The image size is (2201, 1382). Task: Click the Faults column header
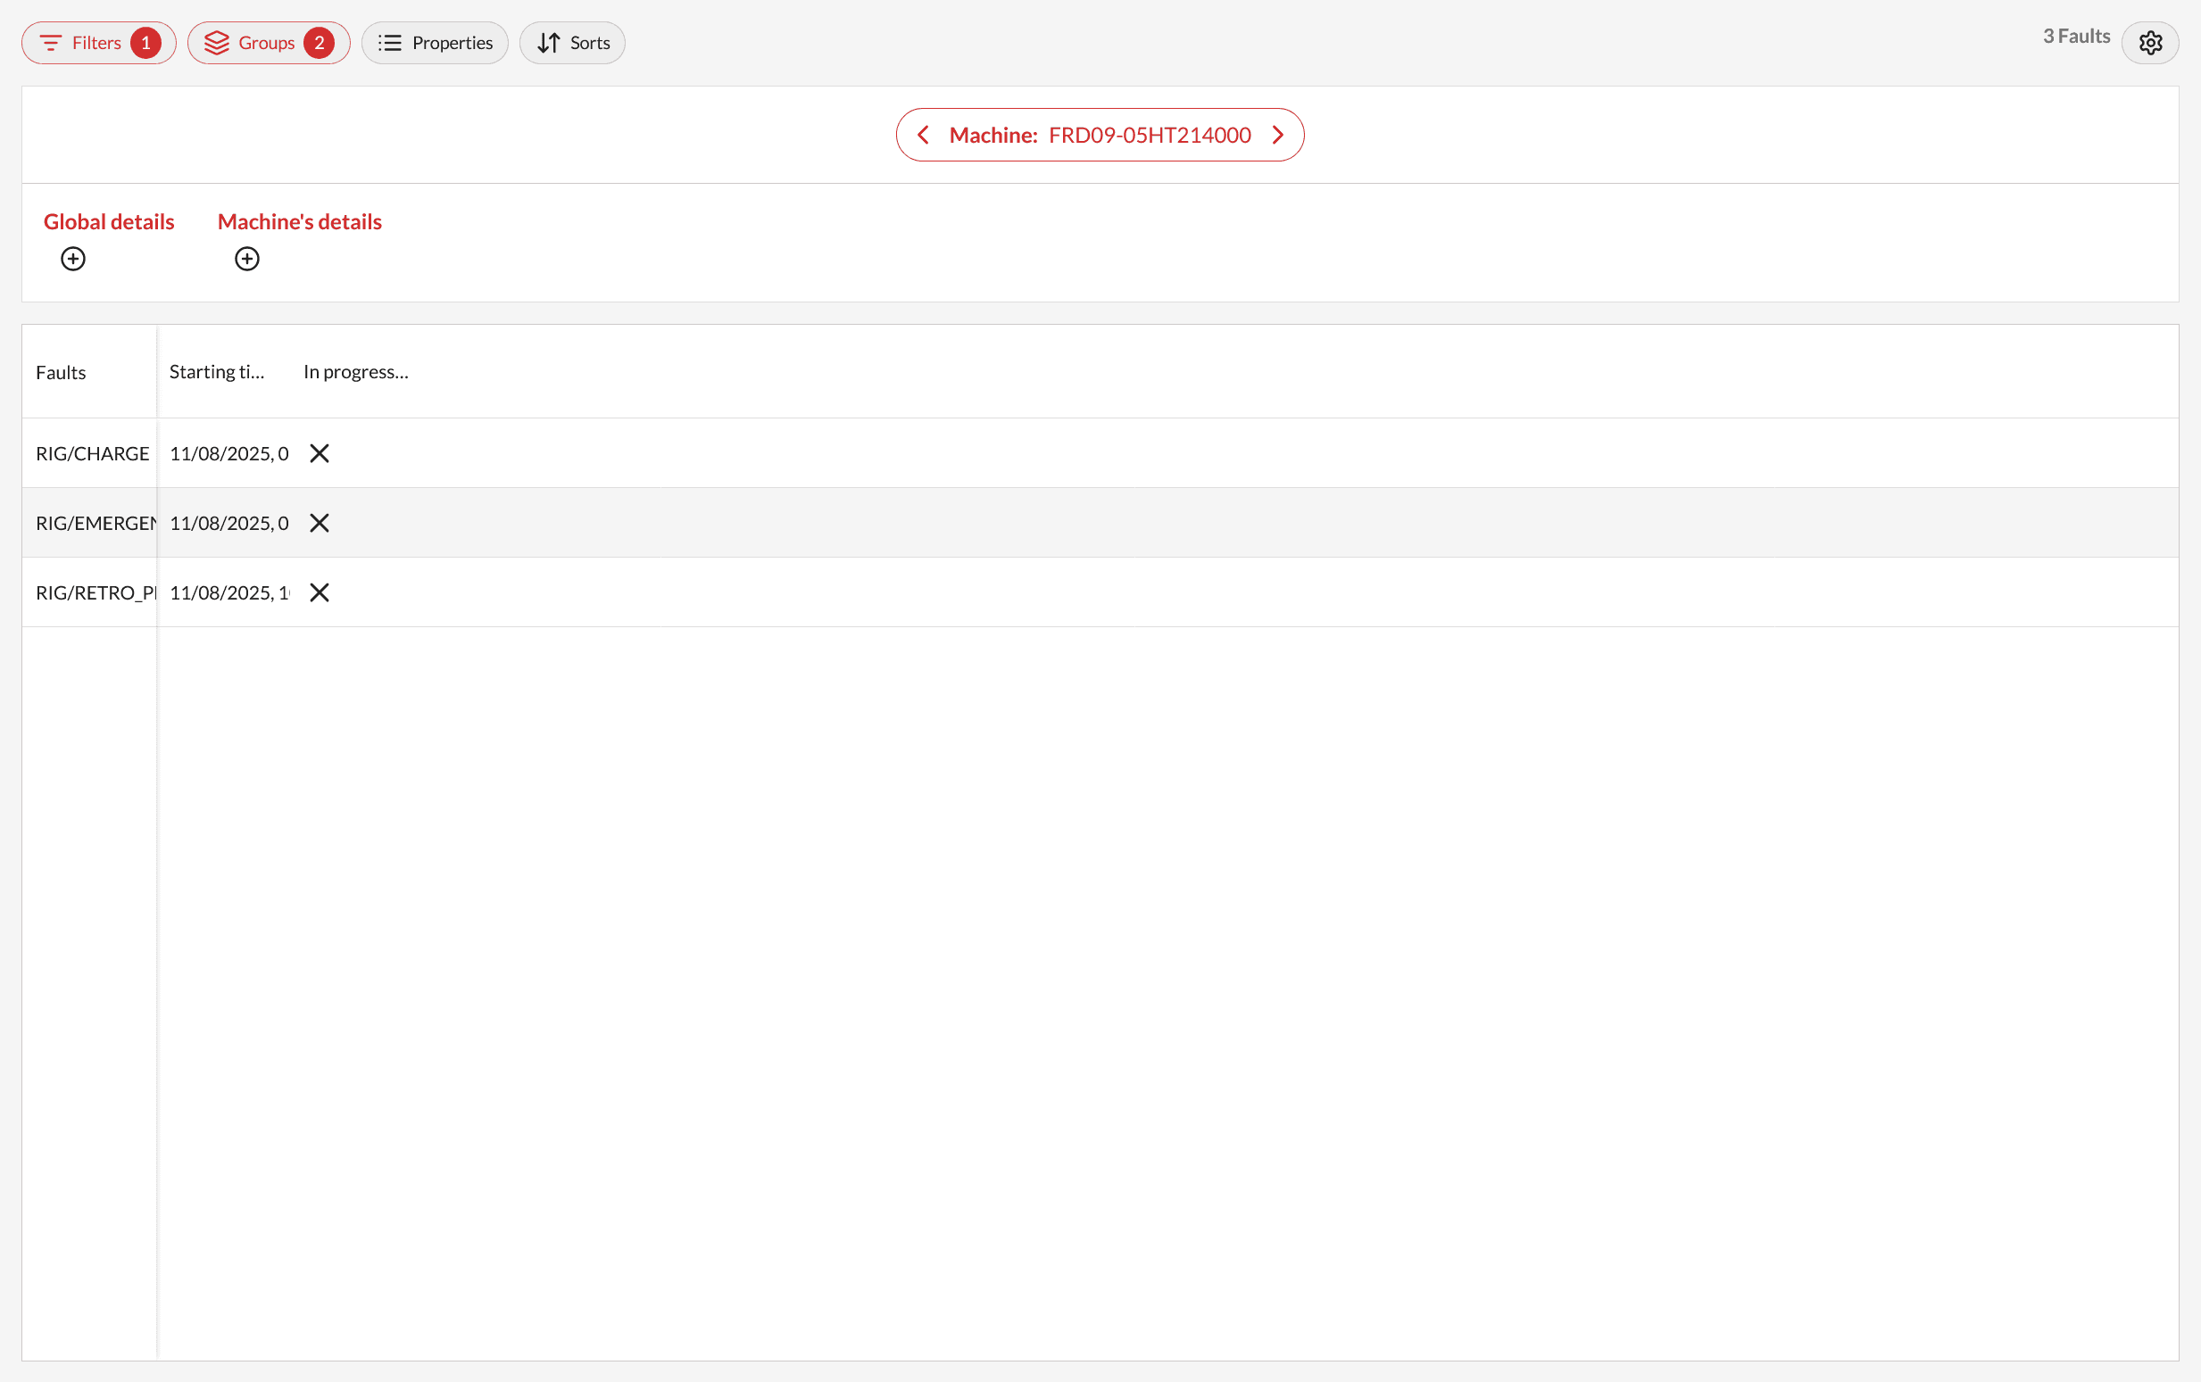point(62,373)
